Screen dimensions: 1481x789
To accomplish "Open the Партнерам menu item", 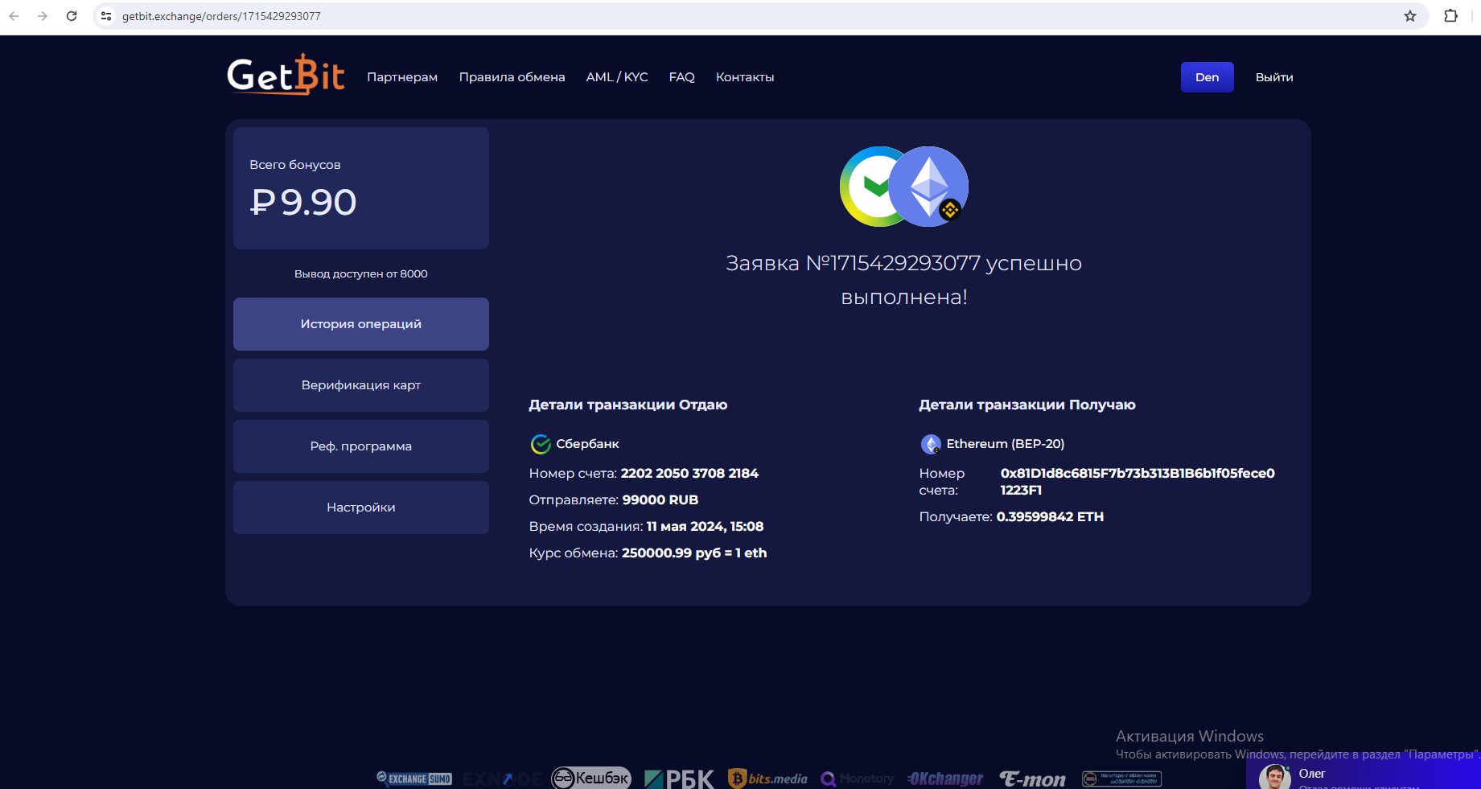I will (x=402, y=77).
